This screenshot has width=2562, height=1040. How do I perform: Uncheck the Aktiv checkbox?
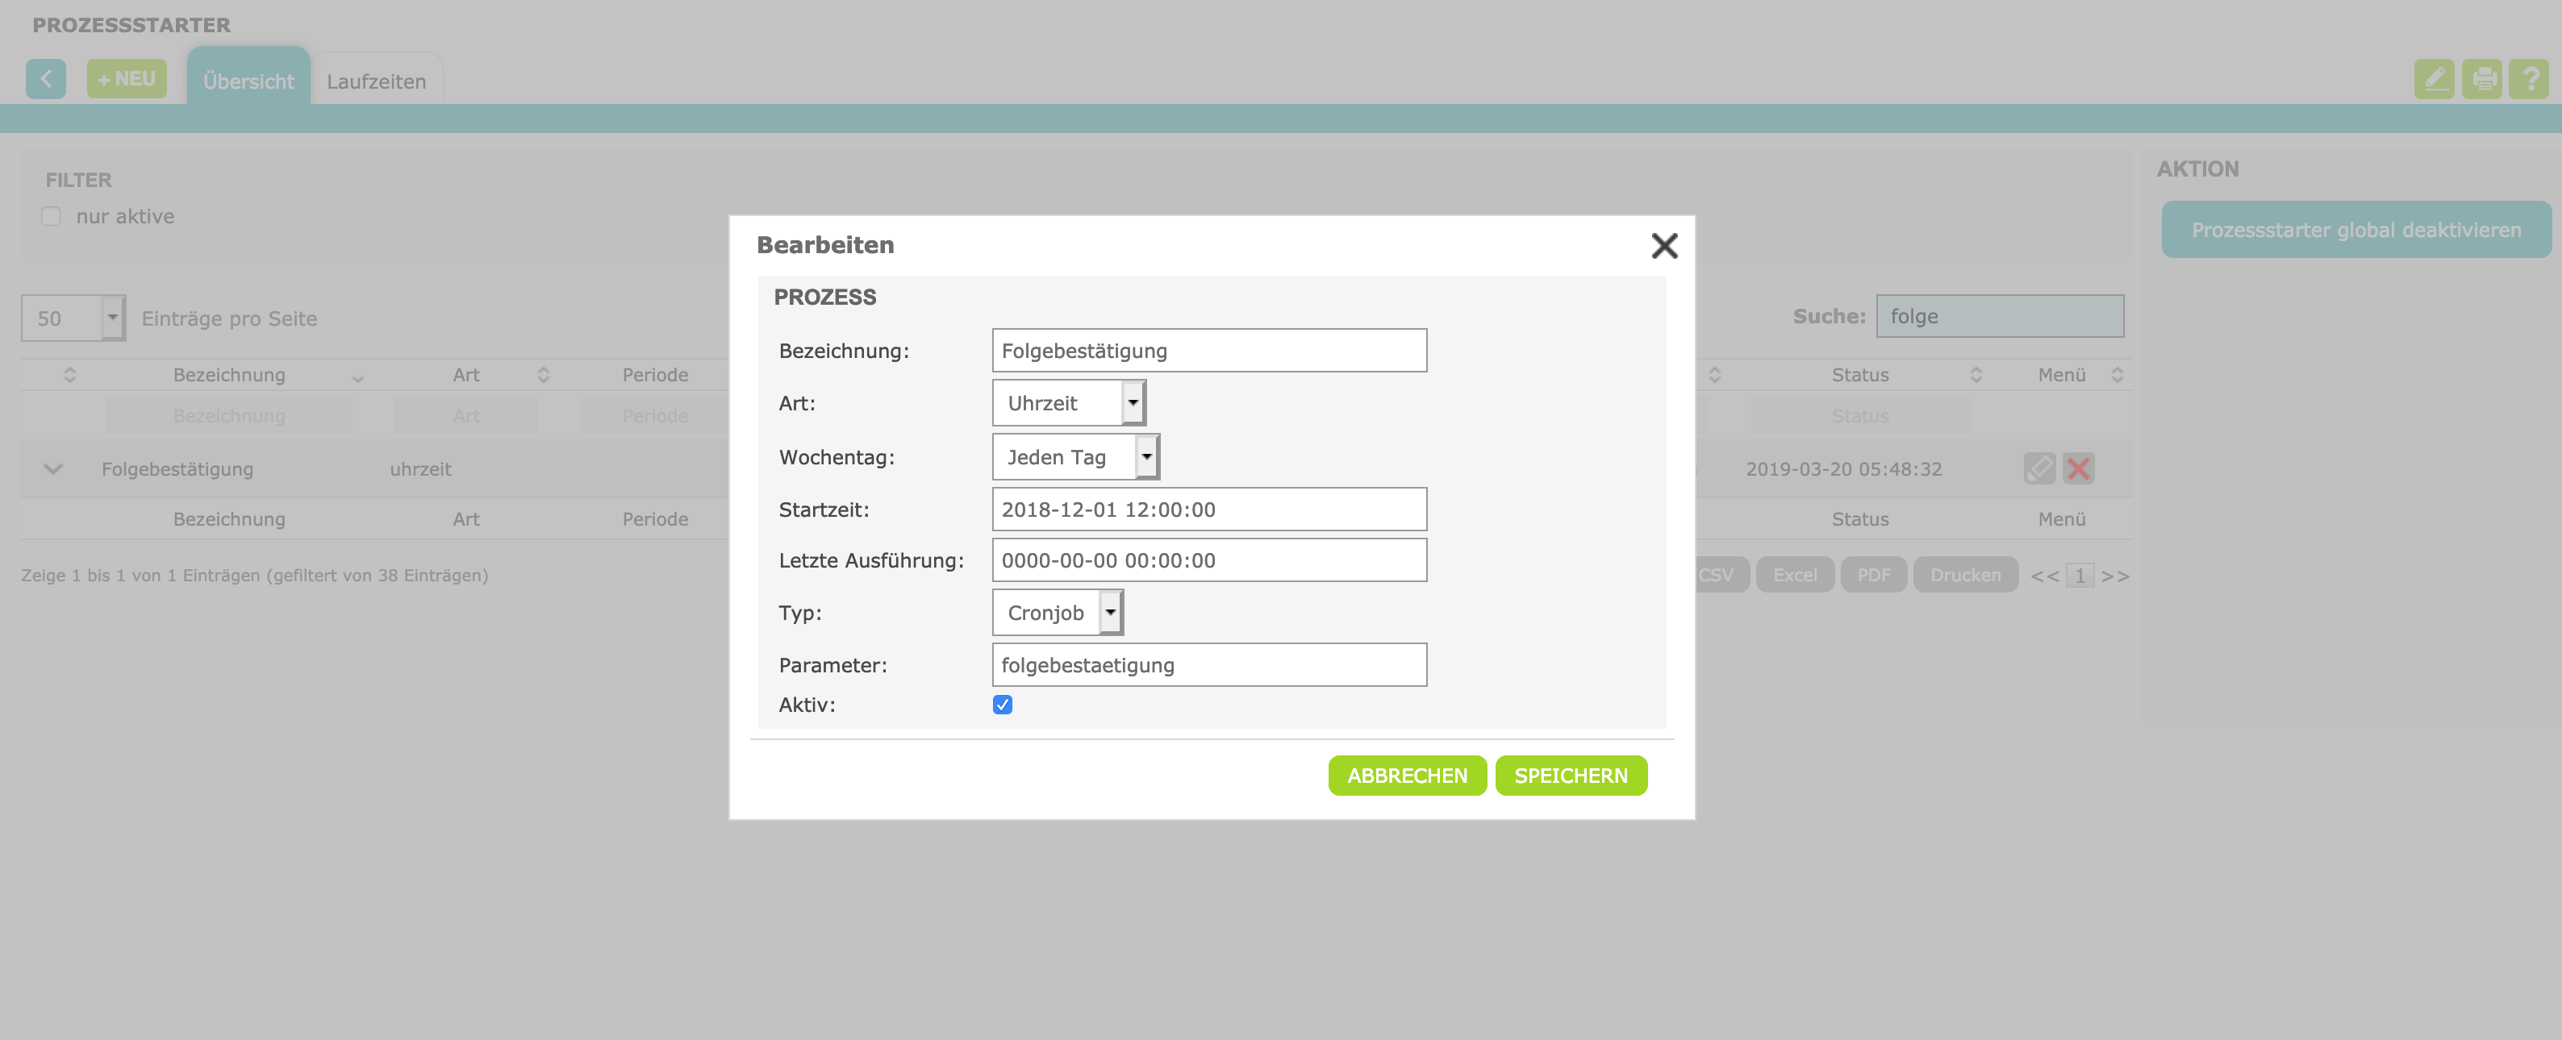[1002, 704]
